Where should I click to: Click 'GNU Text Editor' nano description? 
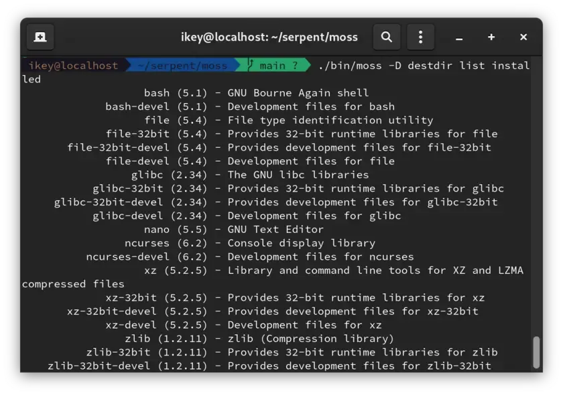(x=275, y=229)
